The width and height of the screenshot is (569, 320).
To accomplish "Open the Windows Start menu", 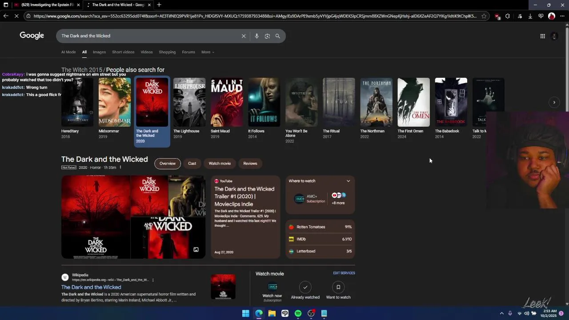I will coord(245,313).
